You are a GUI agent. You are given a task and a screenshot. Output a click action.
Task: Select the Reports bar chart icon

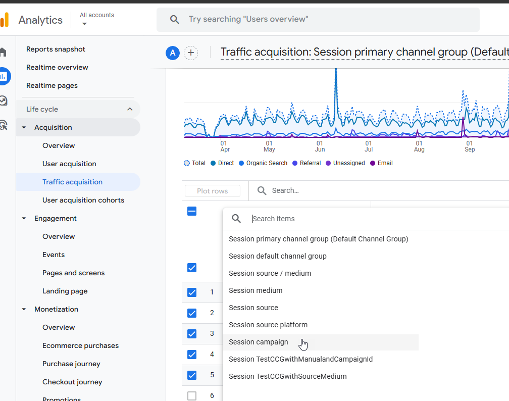pos(4,76)
